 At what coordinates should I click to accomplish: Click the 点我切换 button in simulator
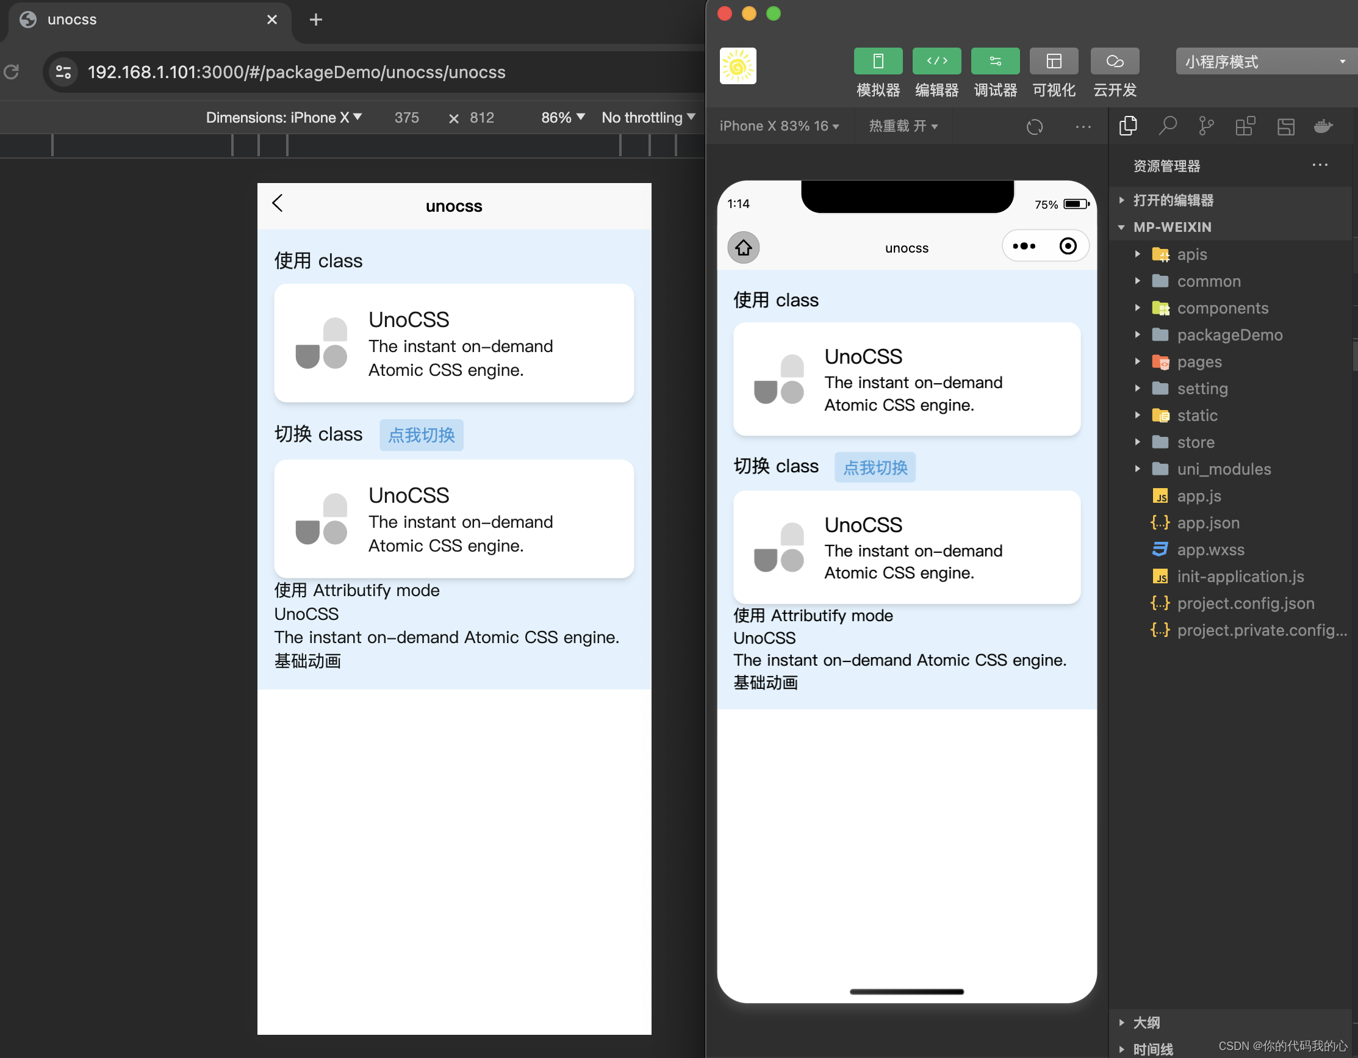[874, 467]
